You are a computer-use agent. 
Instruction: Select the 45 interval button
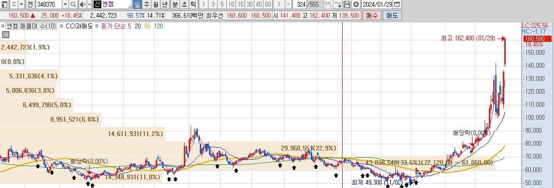click(x=259, y=4)
